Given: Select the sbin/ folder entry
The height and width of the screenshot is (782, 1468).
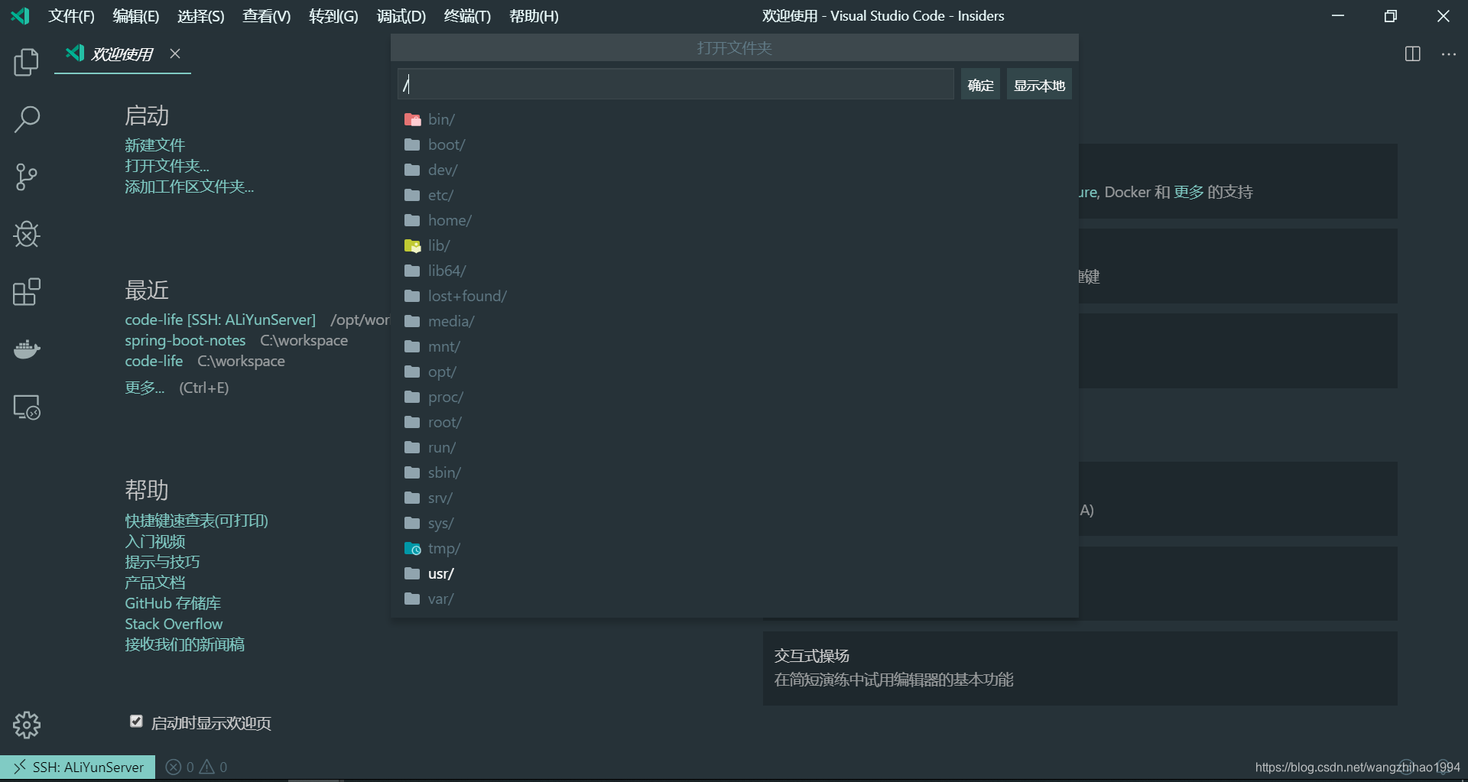Looking at the screenshot, I should point(734,472).
